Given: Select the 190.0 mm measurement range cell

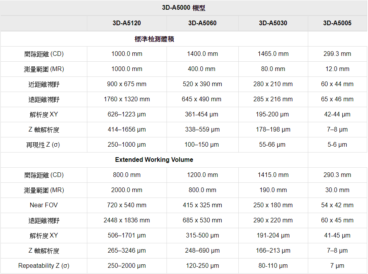Looking at the screenshot, I should (x=273, y=190).
